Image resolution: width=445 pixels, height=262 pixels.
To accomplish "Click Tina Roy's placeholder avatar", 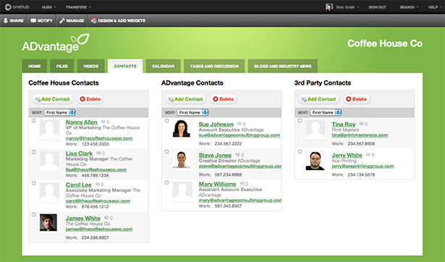I will [x=315, y=130].
